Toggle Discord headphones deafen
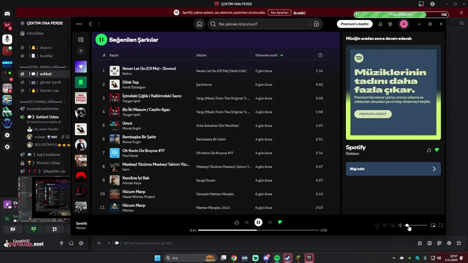 (71, 243)
